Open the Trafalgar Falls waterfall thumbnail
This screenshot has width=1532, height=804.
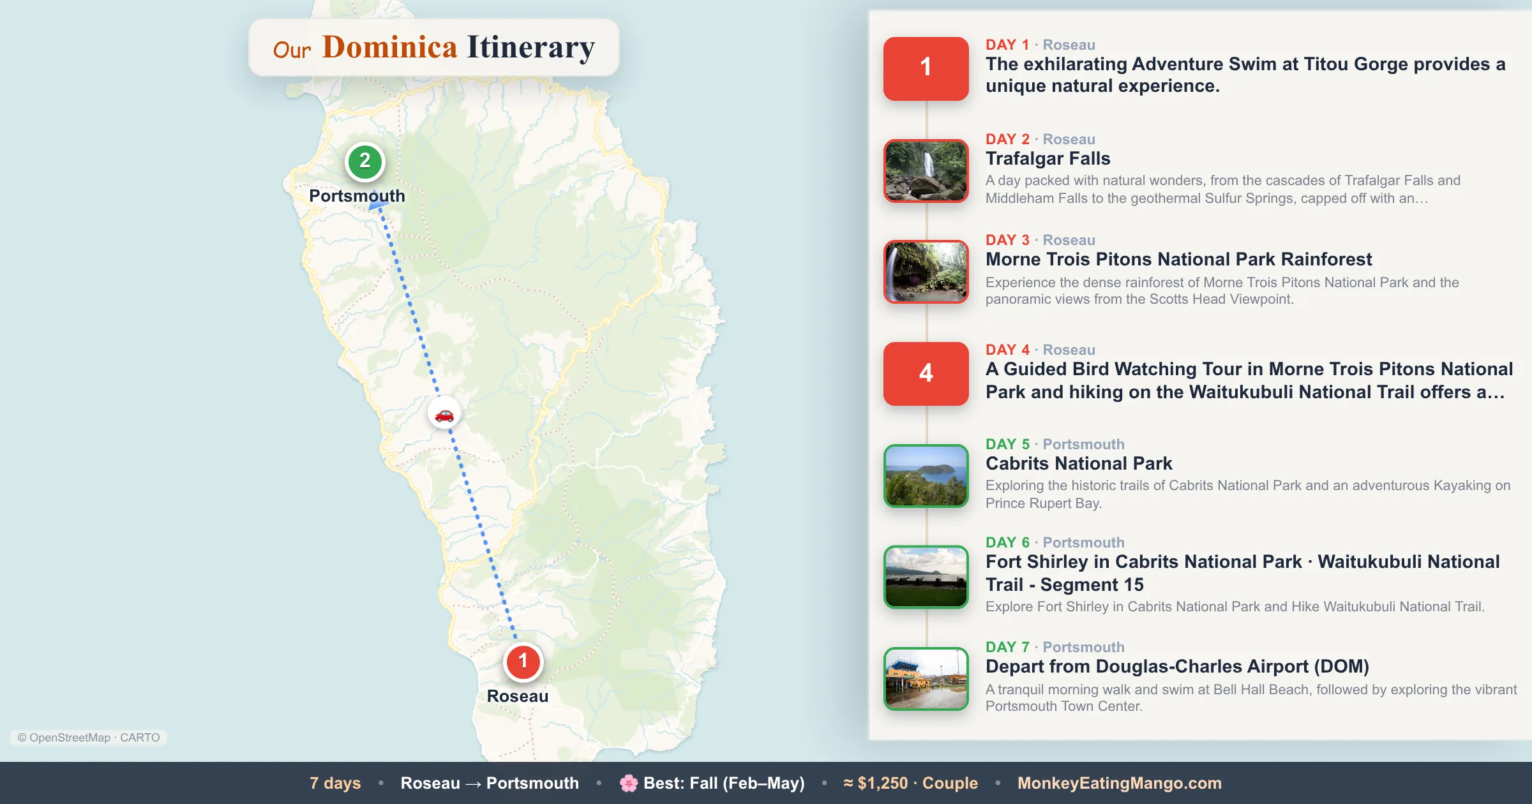click(926, 170)
